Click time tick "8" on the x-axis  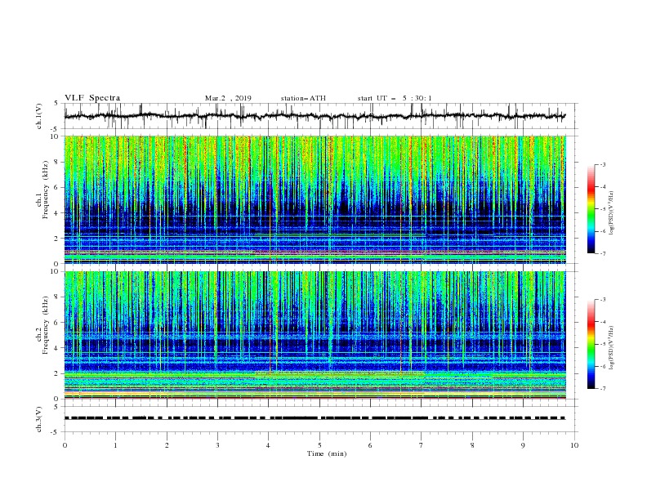(472, 445)
